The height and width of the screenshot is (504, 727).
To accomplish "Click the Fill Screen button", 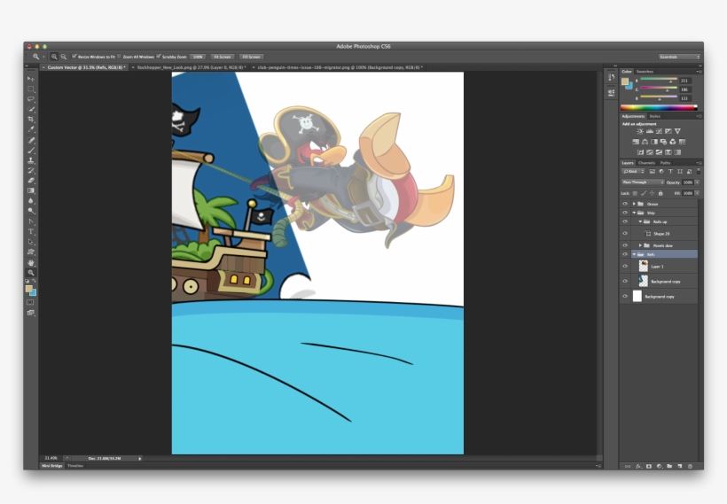I will pyautogui.click(x=251, y=57).
